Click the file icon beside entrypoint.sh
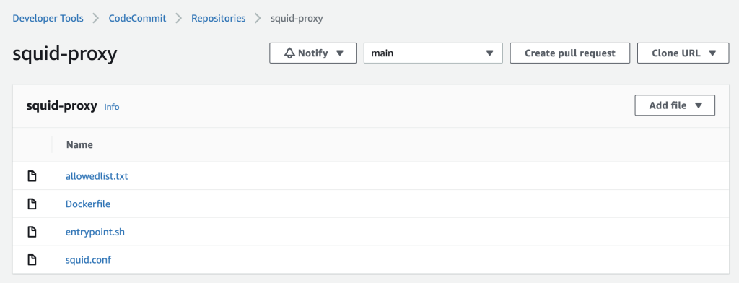This screenshot has height=283, width=739. coord(32,232)
